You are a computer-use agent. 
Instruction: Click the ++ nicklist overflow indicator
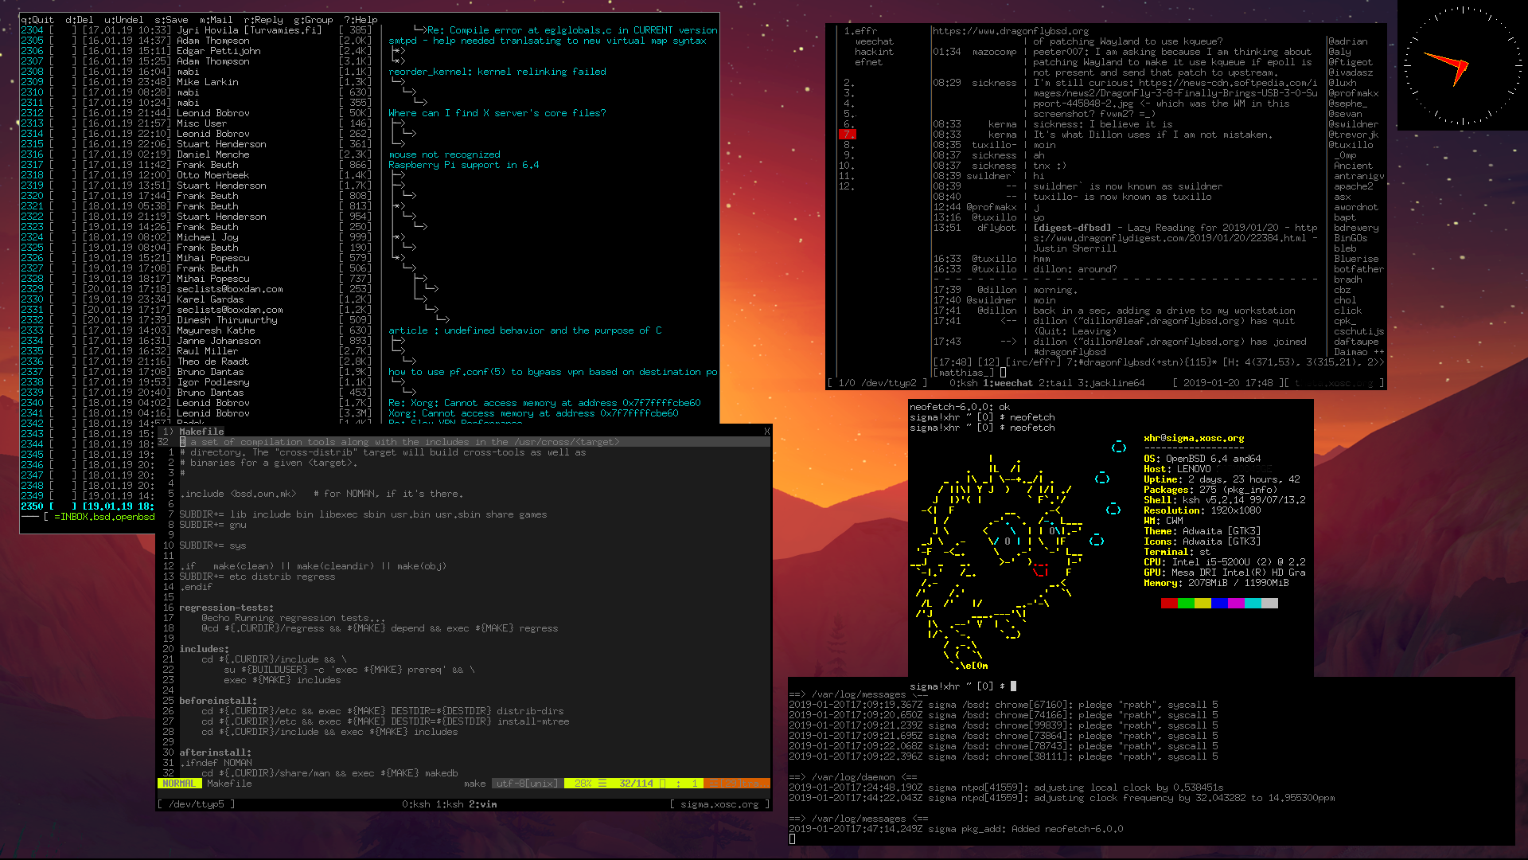coord(1378,352)
